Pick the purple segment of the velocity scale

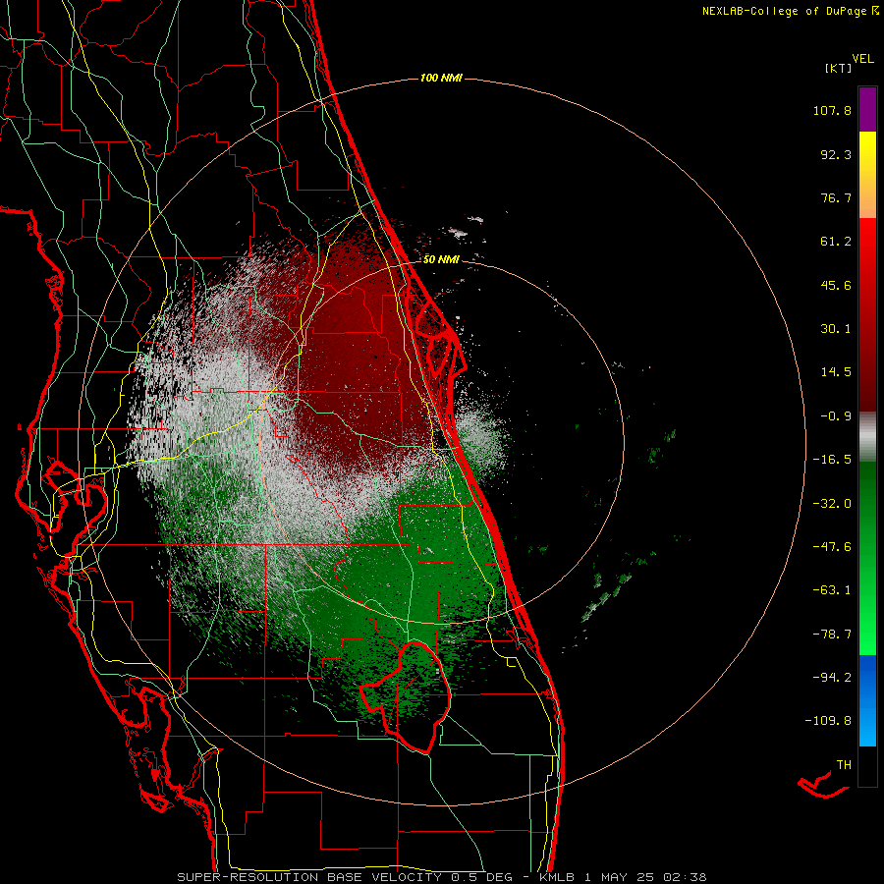pyautogui.click(x=867, y=109)
